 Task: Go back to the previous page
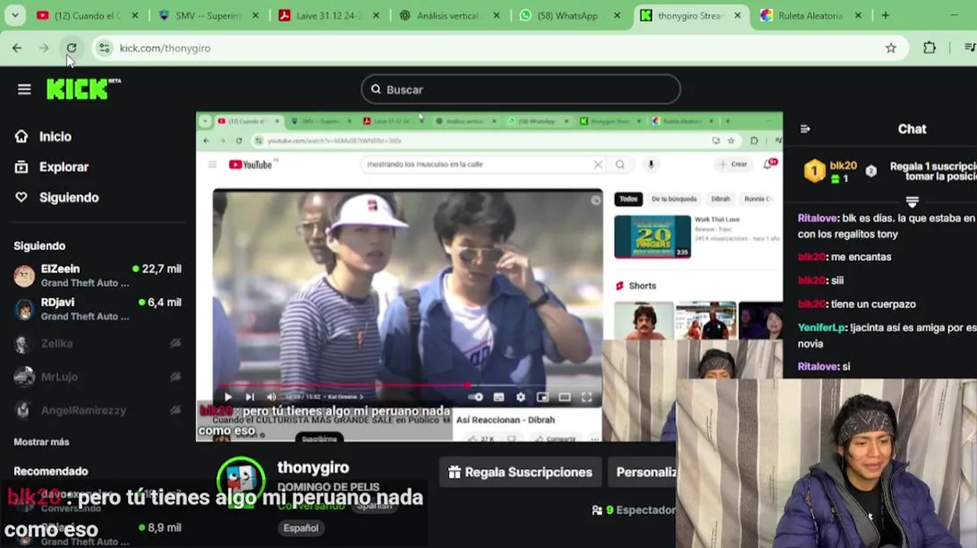[17, 48]
